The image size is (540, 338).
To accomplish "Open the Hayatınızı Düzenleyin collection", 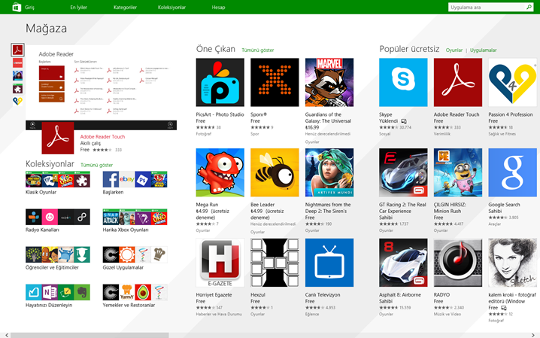I will (x=58, y=297).
